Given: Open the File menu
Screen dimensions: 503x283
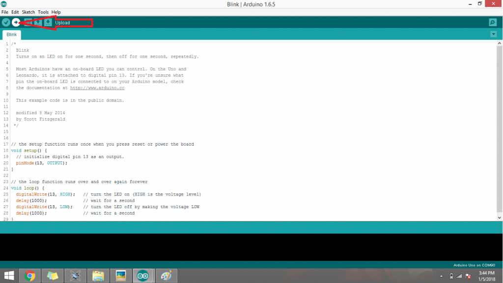Looking at the screenshot, I should [5, 12].
